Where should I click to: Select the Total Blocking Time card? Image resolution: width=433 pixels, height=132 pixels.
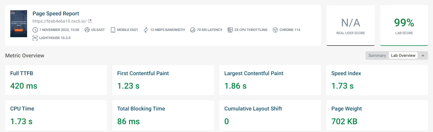pos(163,115)
